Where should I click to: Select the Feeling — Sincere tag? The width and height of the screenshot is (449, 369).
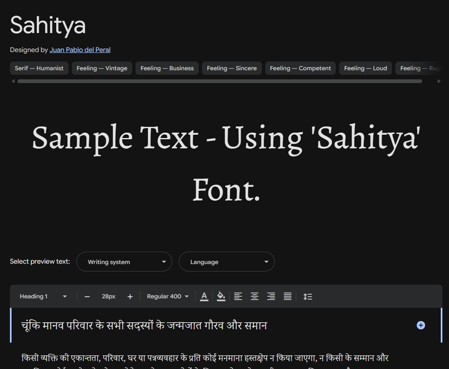pos(232,68)
